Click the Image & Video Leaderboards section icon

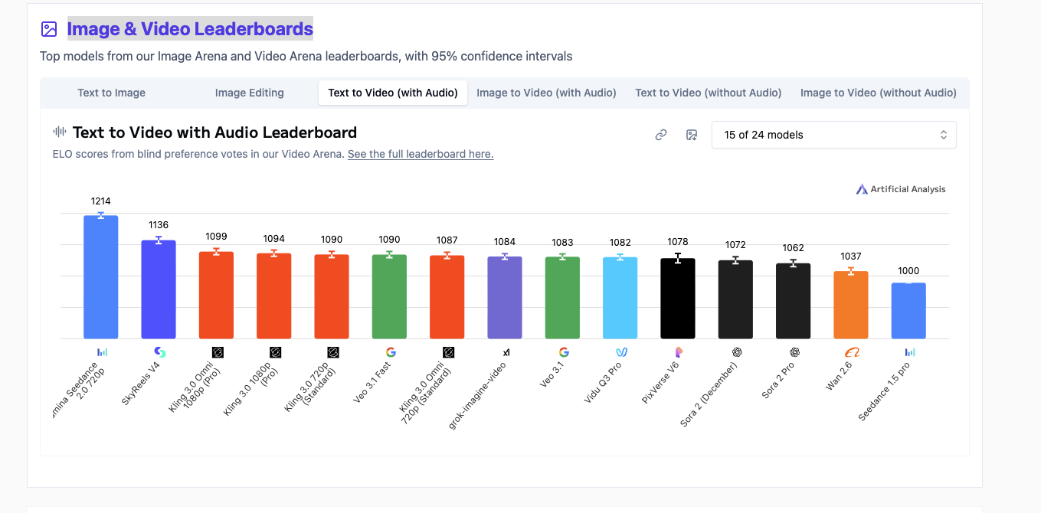49,28
